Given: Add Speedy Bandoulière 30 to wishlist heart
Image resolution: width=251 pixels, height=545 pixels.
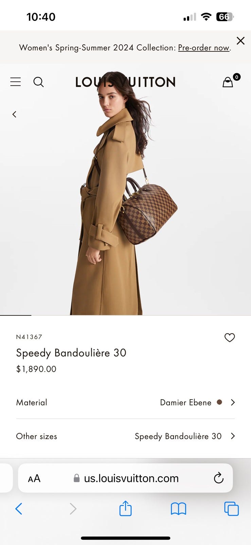Looking at the screenshot, I should click(230, 338).
